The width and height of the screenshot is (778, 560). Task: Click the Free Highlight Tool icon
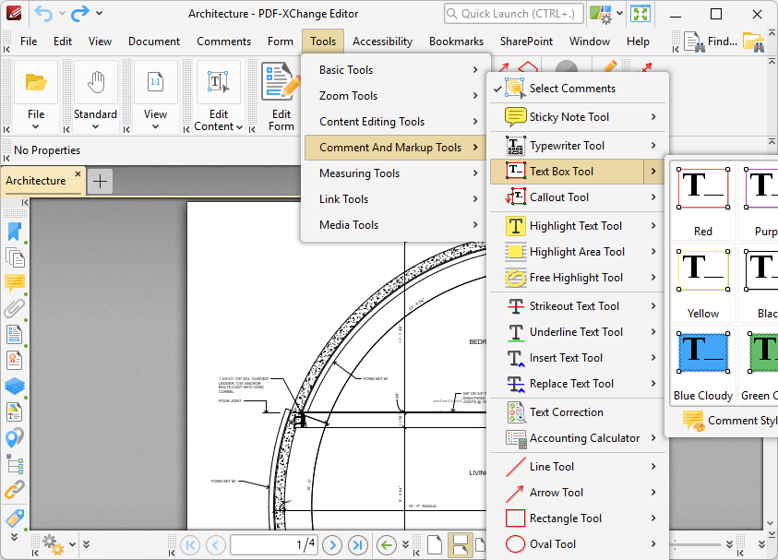516,278
